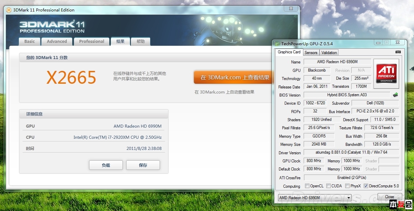Click the GPU Name field AMD Radeon HD 6990M
Screen dimensions: 414x211
coord(337,62)
